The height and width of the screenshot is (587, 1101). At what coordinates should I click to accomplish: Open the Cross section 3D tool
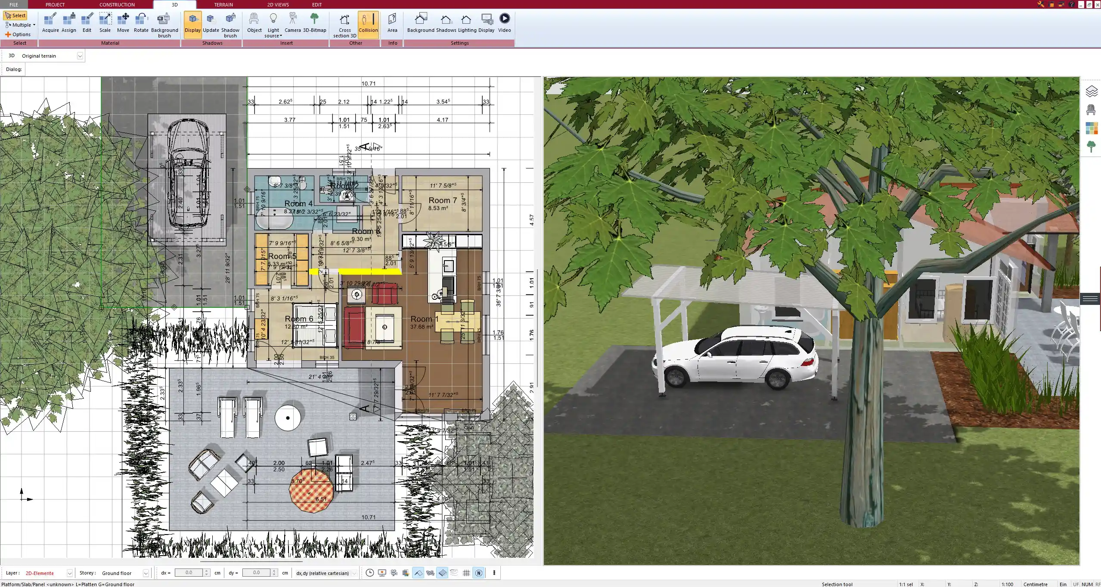[345, 25]
